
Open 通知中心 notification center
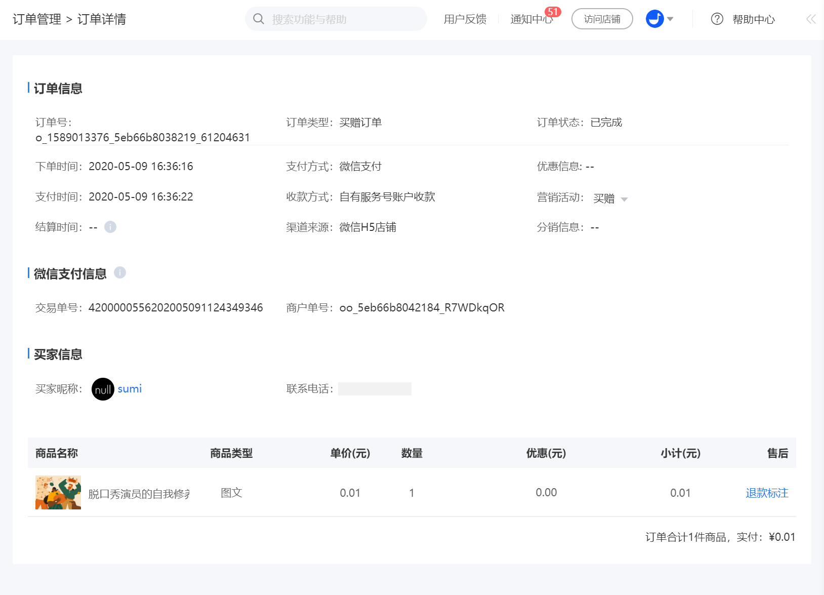pyautogui.click(x=531, y=19)
